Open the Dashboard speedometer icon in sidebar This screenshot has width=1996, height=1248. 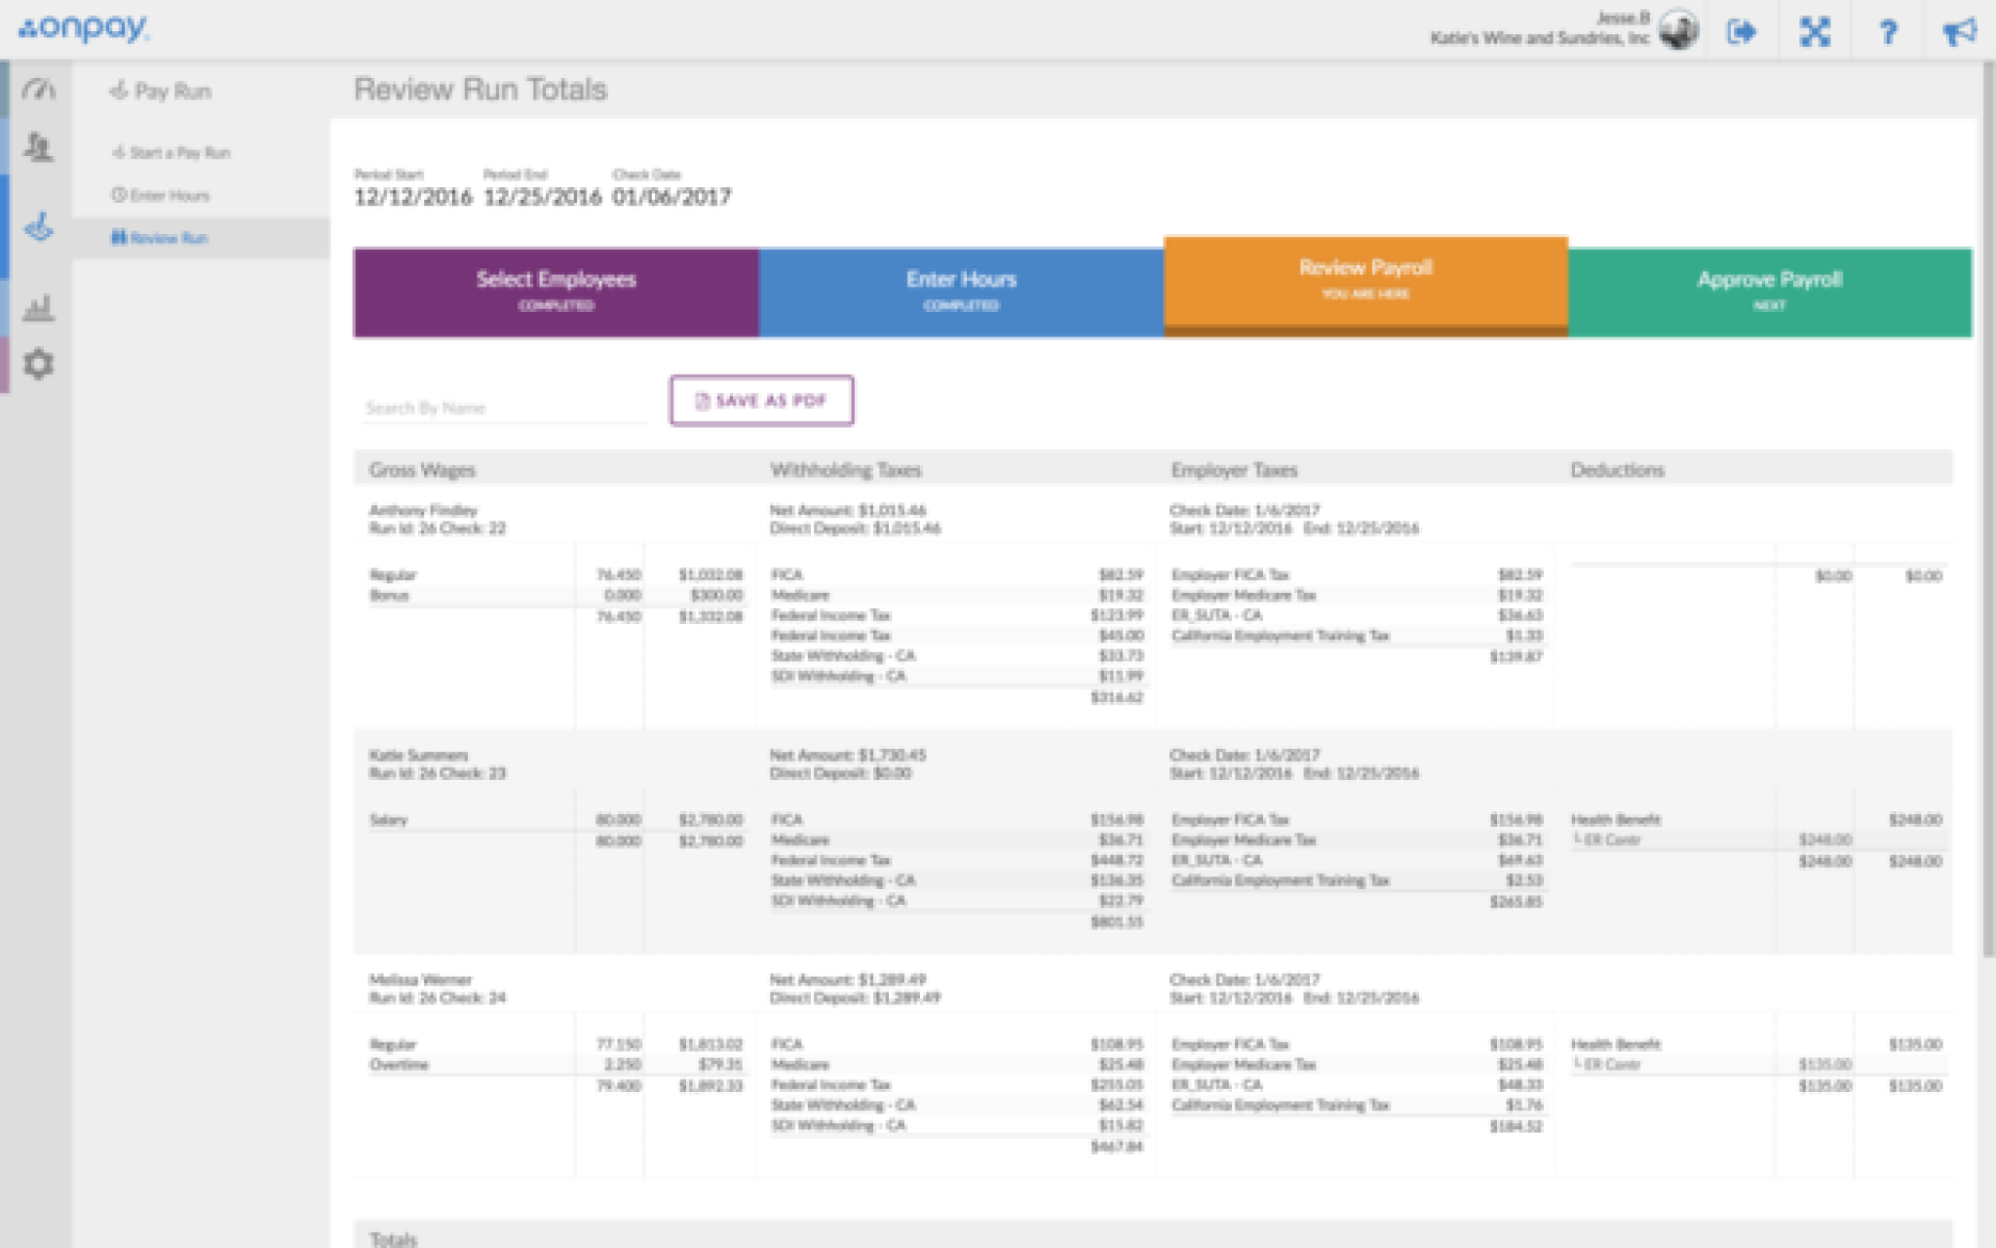point(38,86)
